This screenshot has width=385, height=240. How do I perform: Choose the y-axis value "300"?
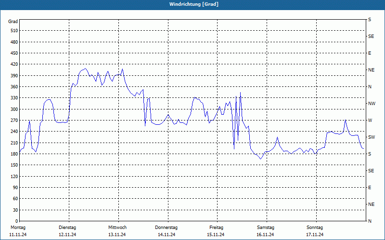click(x=14, y=109)
